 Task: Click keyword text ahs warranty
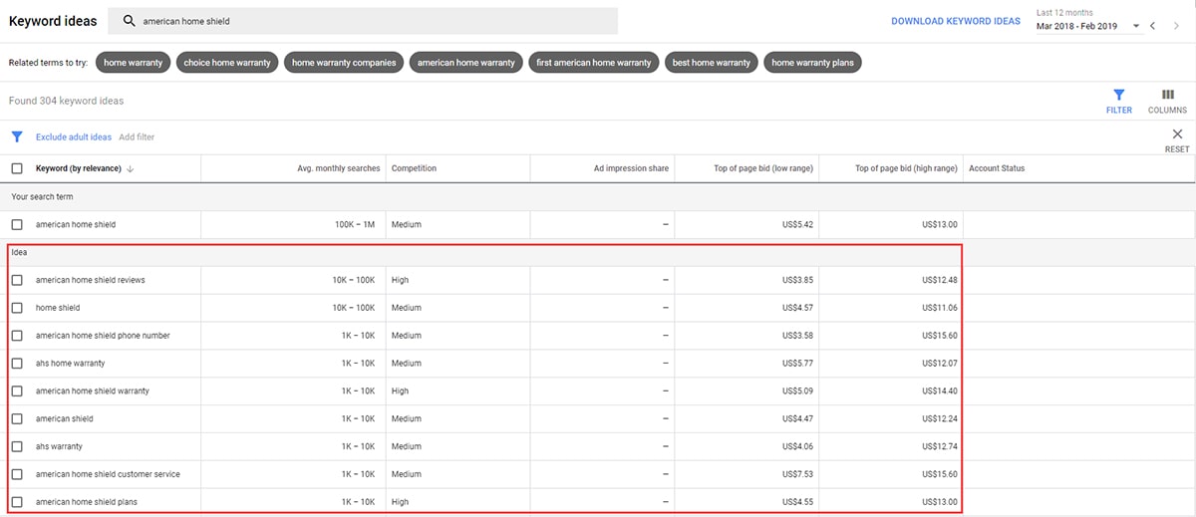click(59, 446)
